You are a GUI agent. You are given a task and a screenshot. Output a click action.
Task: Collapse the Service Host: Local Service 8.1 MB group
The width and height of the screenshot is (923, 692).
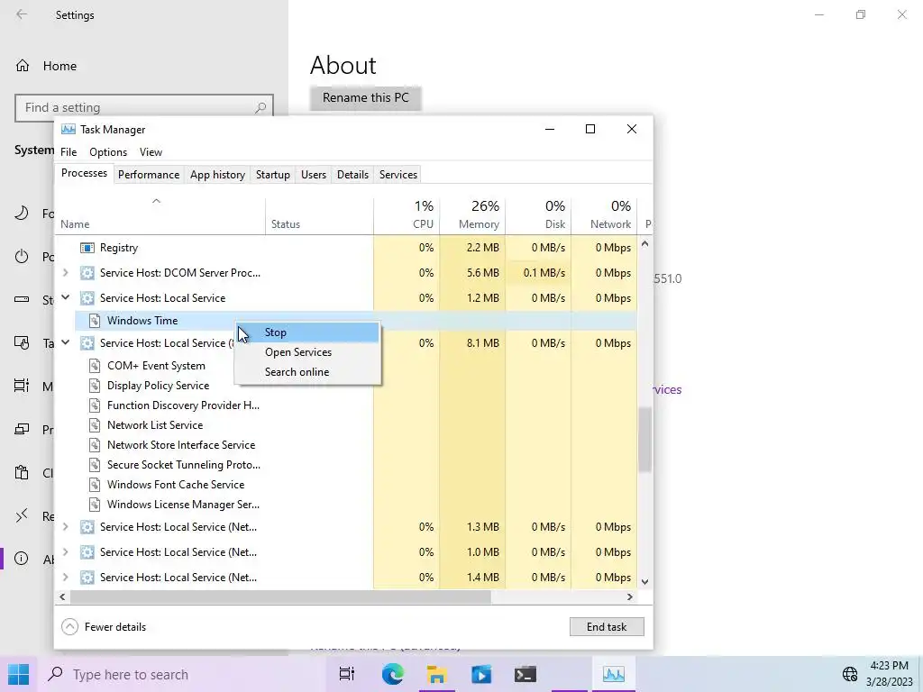[66, 342]
